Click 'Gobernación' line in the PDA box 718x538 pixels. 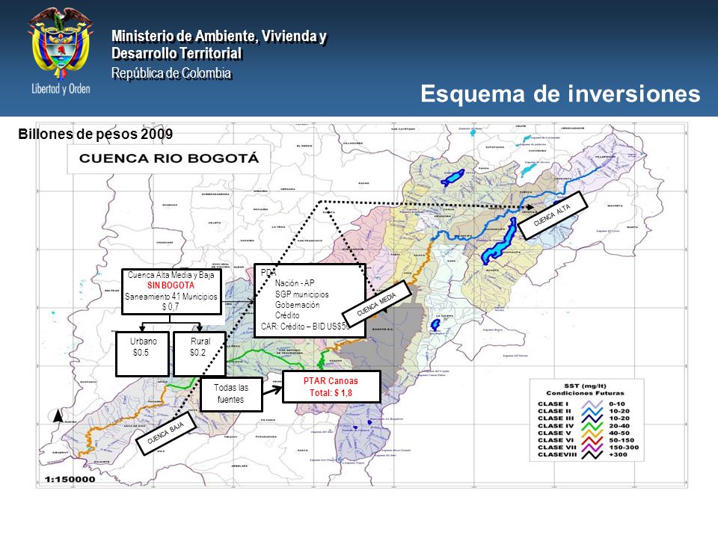tap(297, 305)
